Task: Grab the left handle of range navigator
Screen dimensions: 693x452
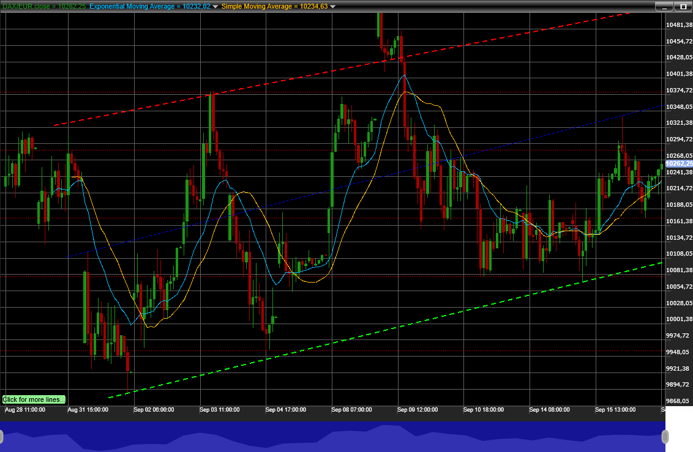Action: (1, 437)
